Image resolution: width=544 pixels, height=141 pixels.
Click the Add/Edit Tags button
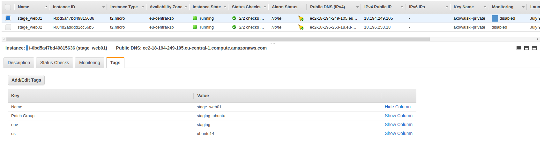[x=26, y=80]
